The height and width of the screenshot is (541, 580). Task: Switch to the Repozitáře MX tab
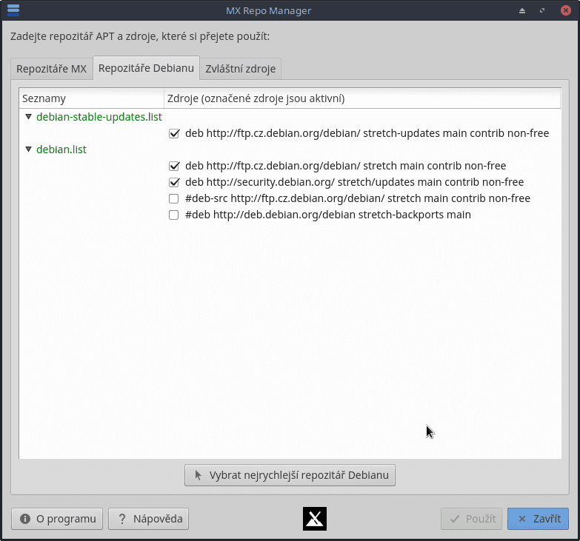point(51,69)
